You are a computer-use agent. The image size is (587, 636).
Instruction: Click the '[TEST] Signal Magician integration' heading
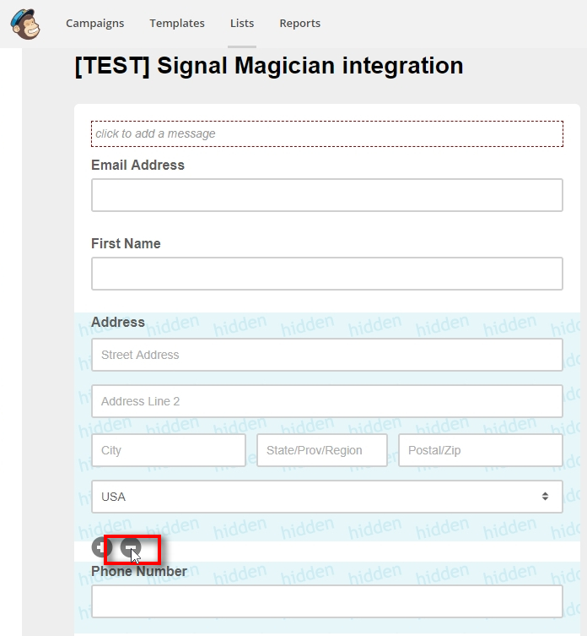click(269, 66)
